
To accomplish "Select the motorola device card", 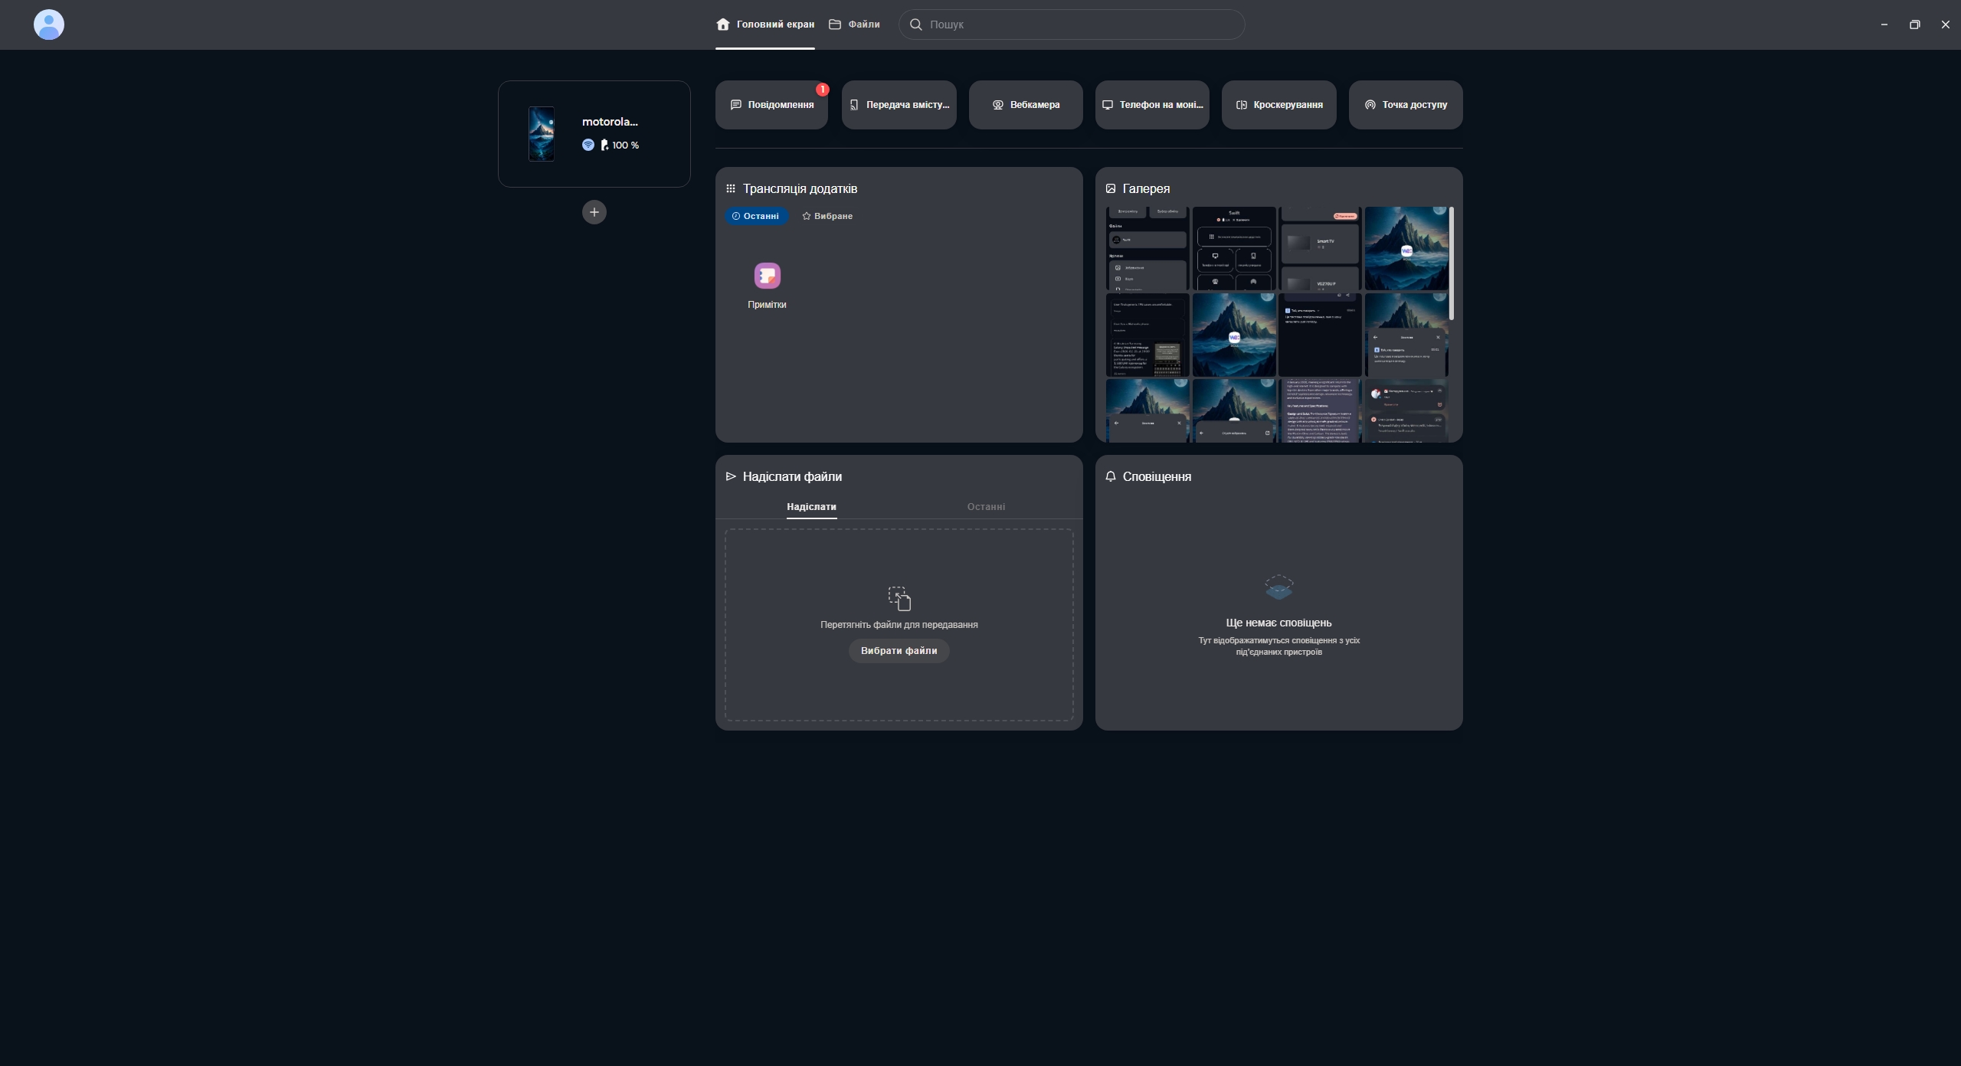I will coord(594,134).
